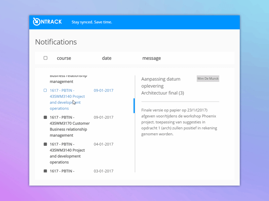
Task: Select the 04-01-2017 Project and development notification
Action: pyautogui.click(x=67, y=153)
